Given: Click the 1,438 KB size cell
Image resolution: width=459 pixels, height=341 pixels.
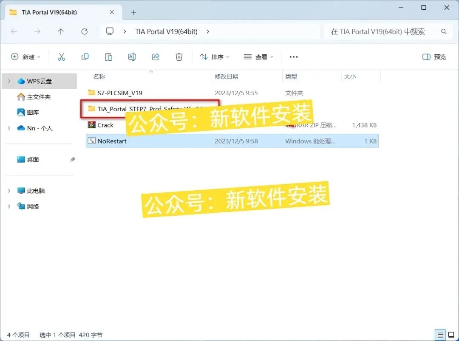Looking at the screenshot, I should (x=364, y=125).
